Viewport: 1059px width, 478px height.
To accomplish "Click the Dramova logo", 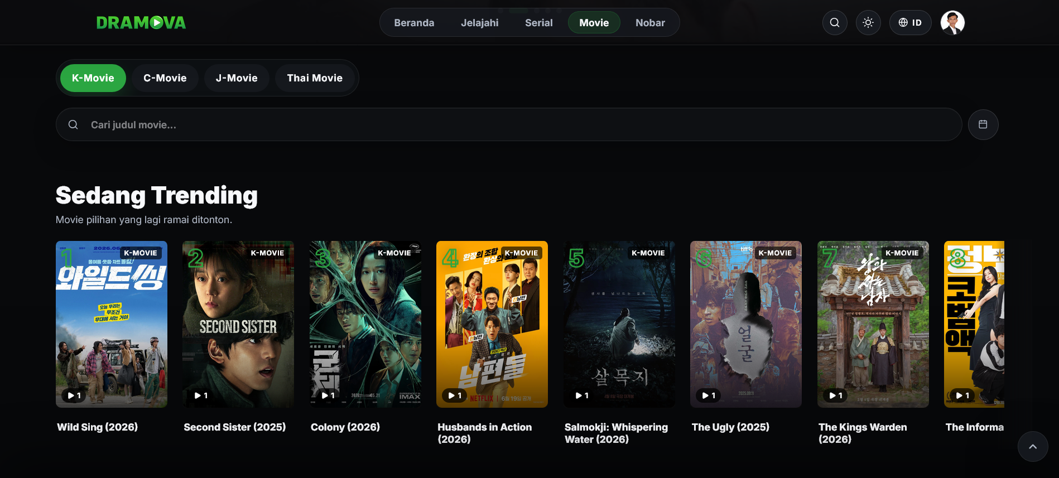I will pos(141,22).
